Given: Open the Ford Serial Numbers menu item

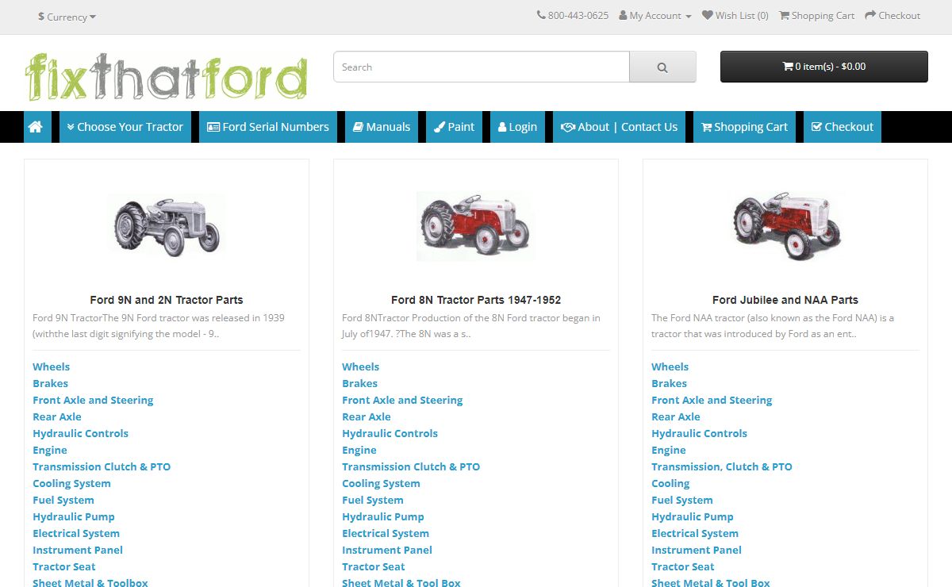Looking at the screenshot, I should point(268,127).
